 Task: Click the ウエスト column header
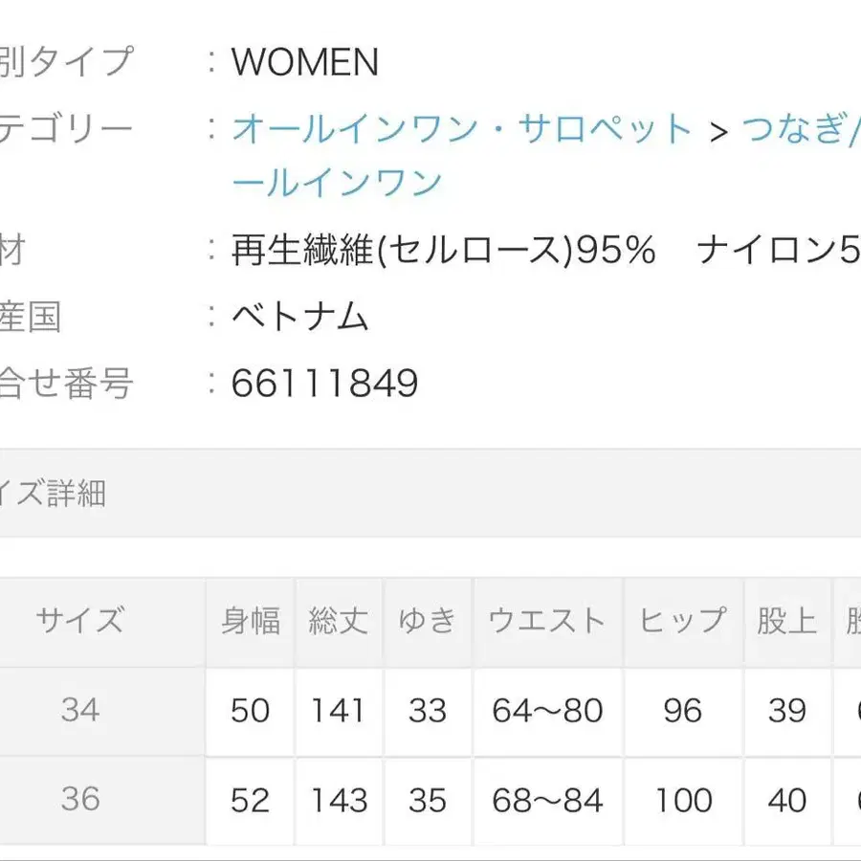tap(547, 621)
